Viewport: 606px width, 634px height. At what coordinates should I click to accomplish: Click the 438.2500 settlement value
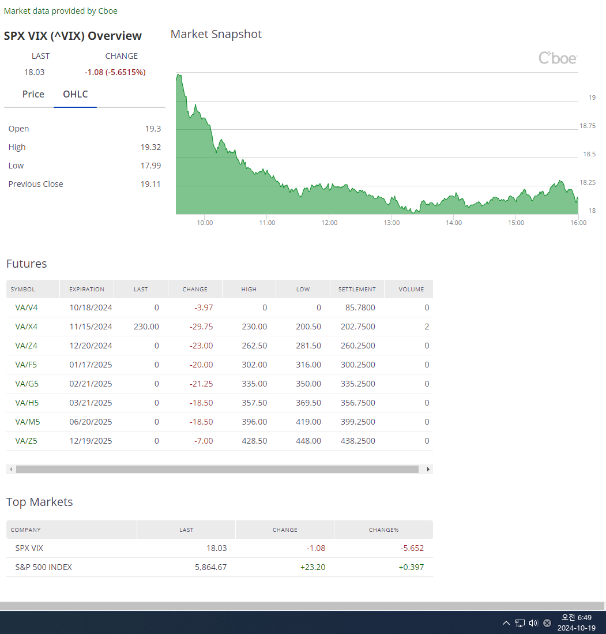(358, 441)
